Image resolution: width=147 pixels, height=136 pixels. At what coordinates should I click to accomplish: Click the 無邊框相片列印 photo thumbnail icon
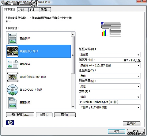13,51
